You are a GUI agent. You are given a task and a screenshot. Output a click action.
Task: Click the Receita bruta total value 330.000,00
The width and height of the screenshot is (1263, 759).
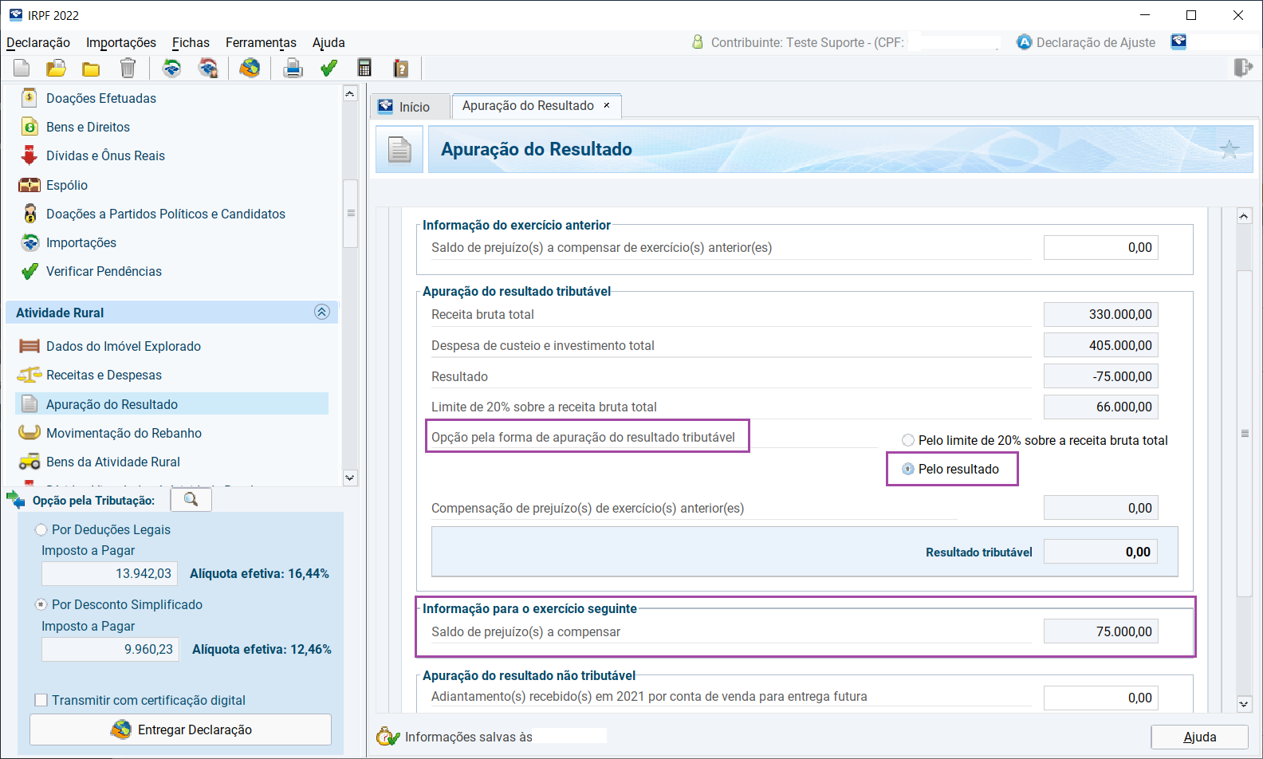tap(1100, 314)
